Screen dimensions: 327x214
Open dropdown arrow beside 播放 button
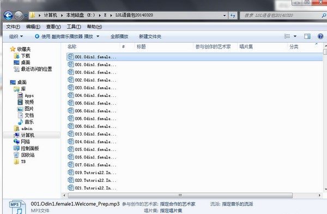pyautogui.click(x=98, y=36)
